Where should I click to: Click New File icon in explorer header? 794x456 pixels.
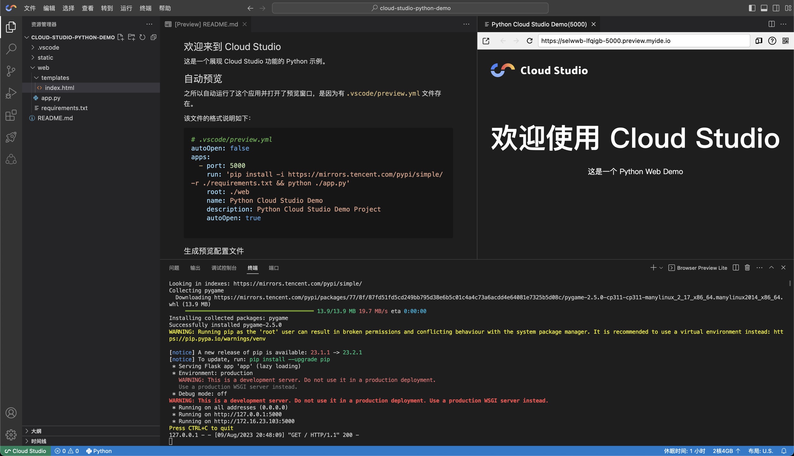coord(120,37)
